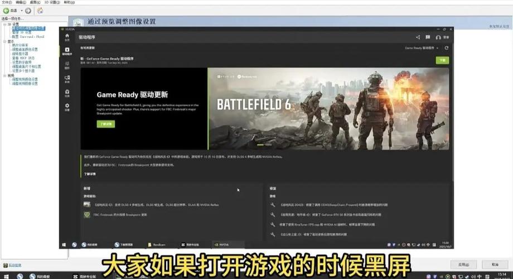
Task: Select highlighted image settings preview tree item
Action: coord(28,28)
